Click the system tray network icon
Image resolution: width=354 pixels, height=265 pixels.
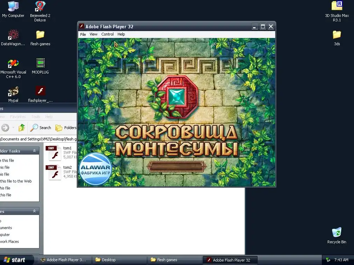328,260
